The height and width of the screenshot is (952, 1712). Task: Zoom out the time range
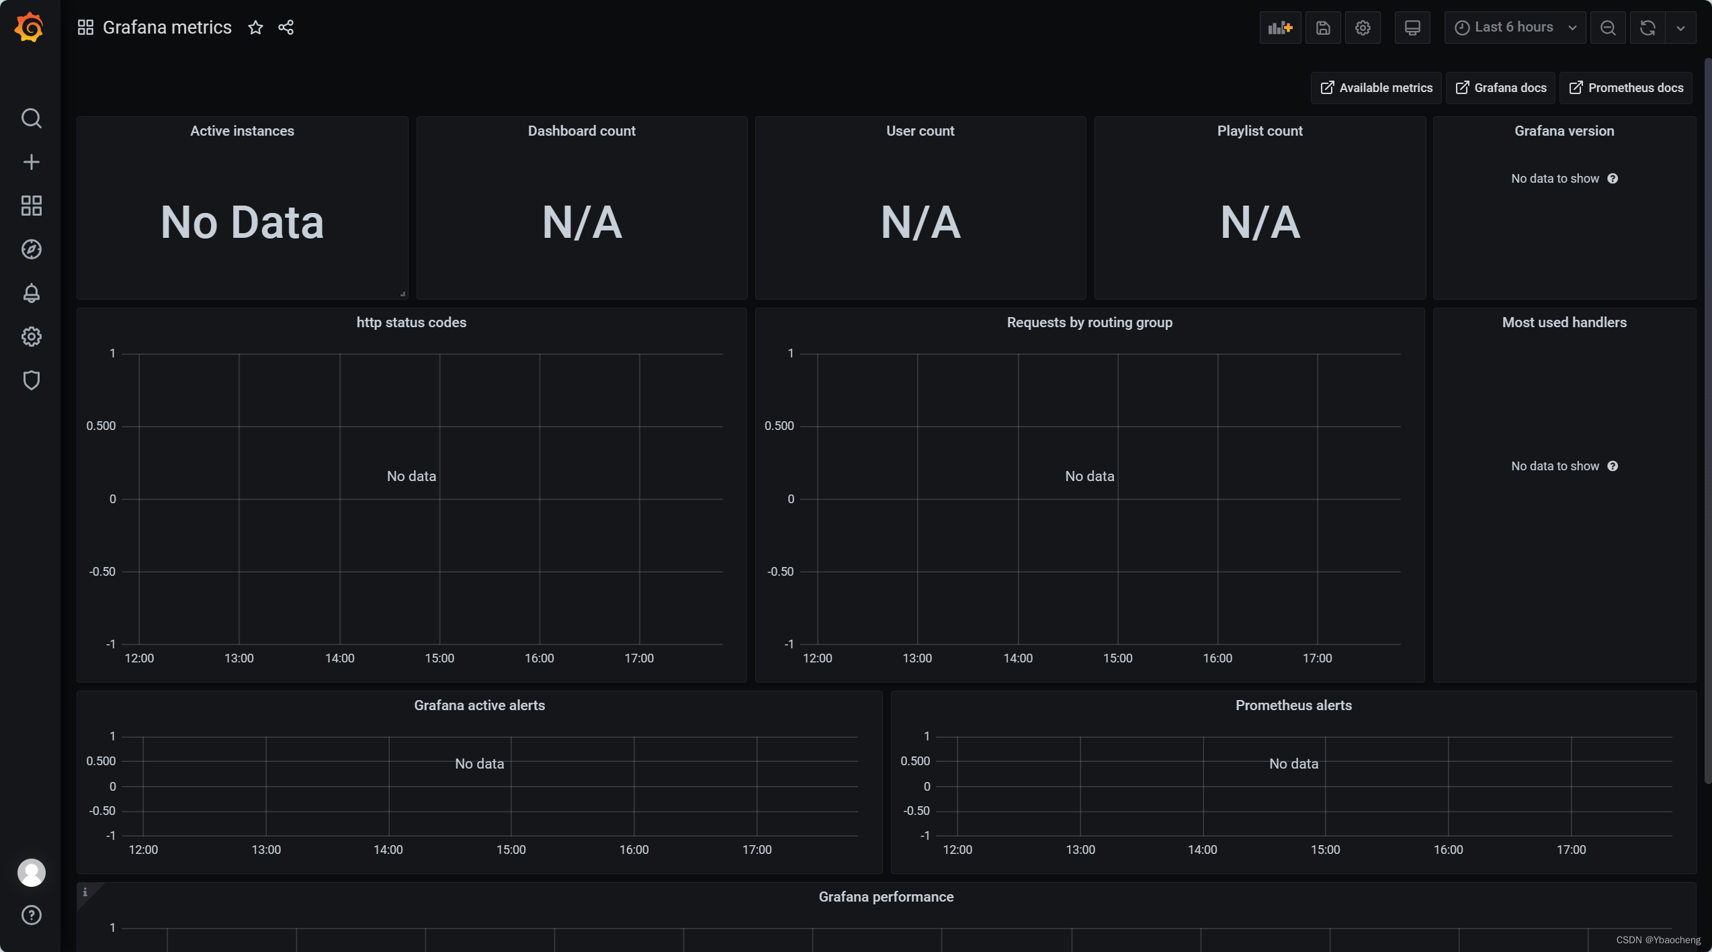click(1608, 28)
